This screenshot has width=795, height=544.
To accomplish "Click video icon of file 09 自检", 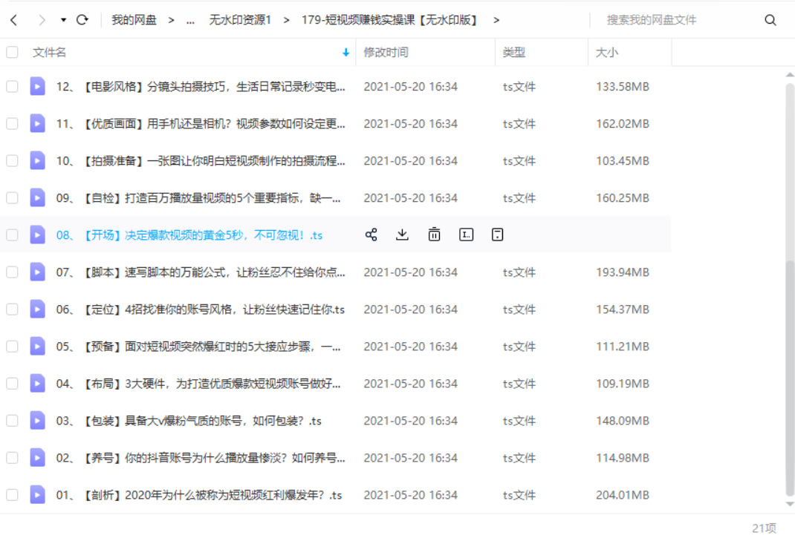I will point(37,198).
